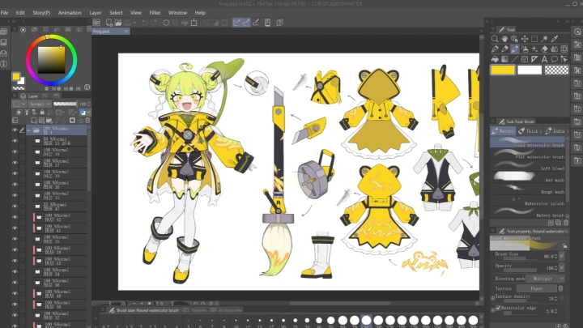Select the Zoom magnifier tool
The width and height of the screenshot is (583, 328).
click(495, 39)
